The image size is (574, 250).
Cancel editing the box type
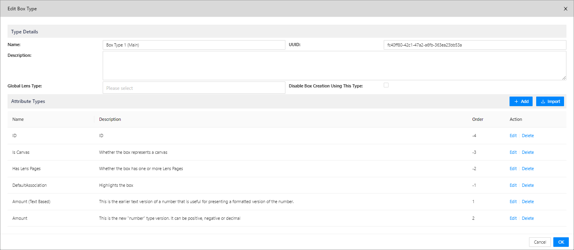(x=540, y=242)
